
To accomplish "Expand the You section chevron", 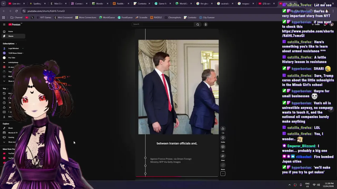I will pyautogui.click(x=8, y=89).
